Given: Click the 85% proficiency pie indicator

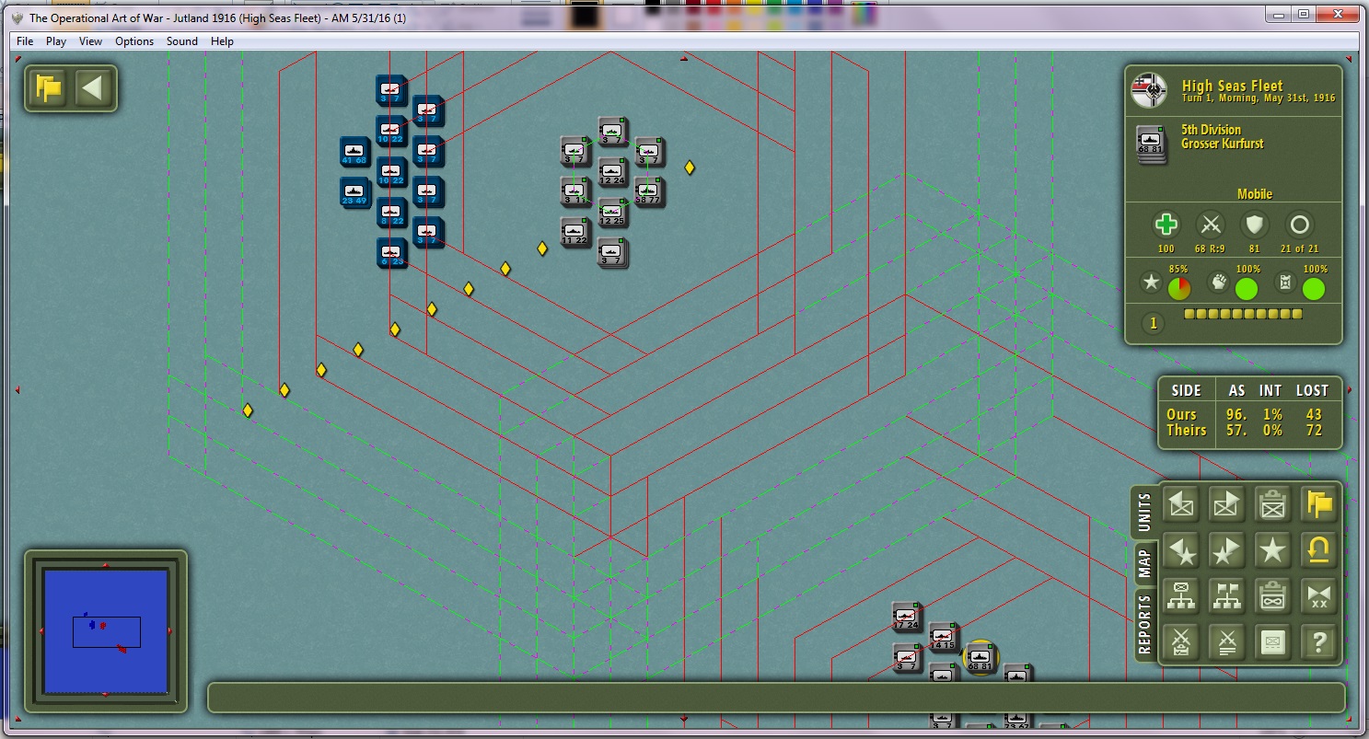Looking at the screenshot, I should click(x=1178, y=289).
